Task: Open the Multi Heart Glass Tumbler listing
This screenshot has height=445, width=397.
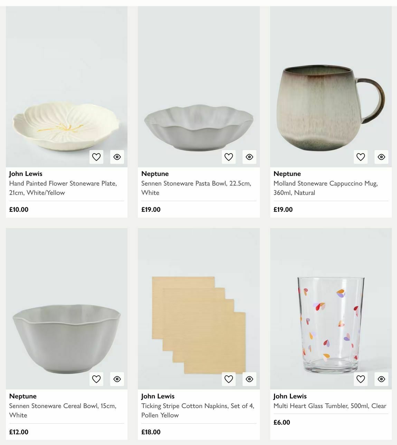Action: (330, 406)
